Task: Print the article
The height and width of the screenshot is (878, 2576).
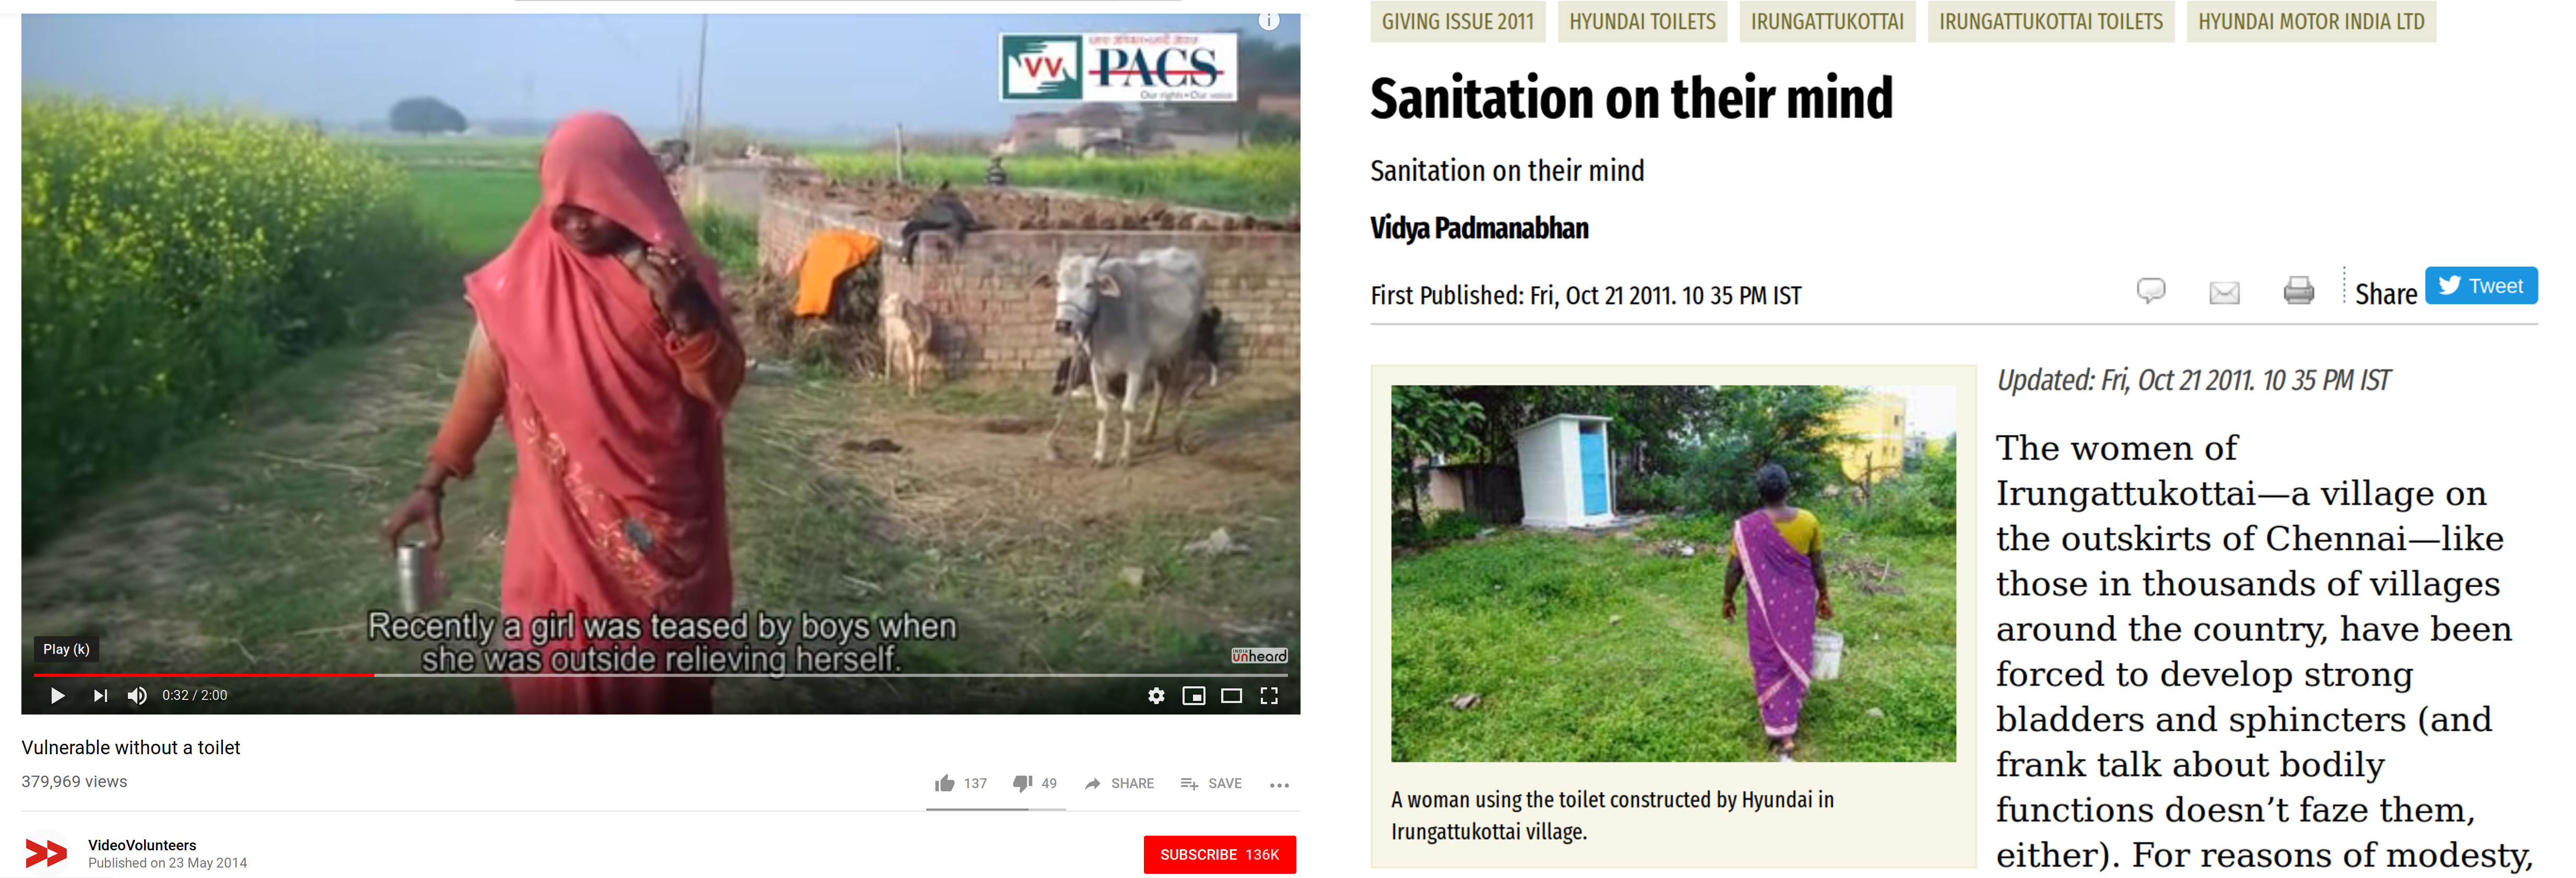Action: pos(2299,290)
